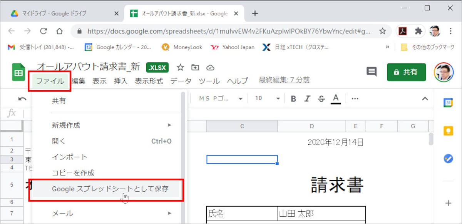The height and width of the screenshot is (224, 462).
Task: Open the MoneyLook bookmark
Action: (x=182, y=47)
